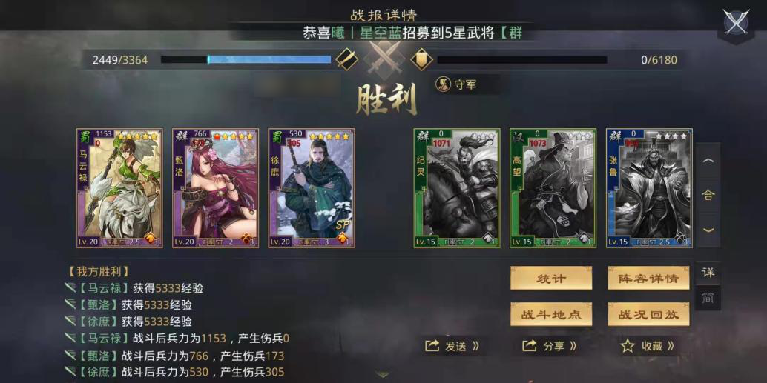
Task: Toggle the 合 combined round selector
Action: [708, 195]
